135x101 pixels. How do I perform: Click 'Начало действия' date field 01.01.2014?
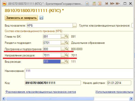(x=119, y=83)
